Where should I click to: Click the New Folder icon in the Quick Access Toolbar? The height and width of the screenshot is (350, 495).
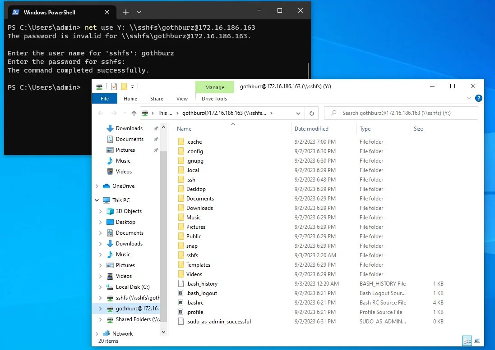pos(124,86)
